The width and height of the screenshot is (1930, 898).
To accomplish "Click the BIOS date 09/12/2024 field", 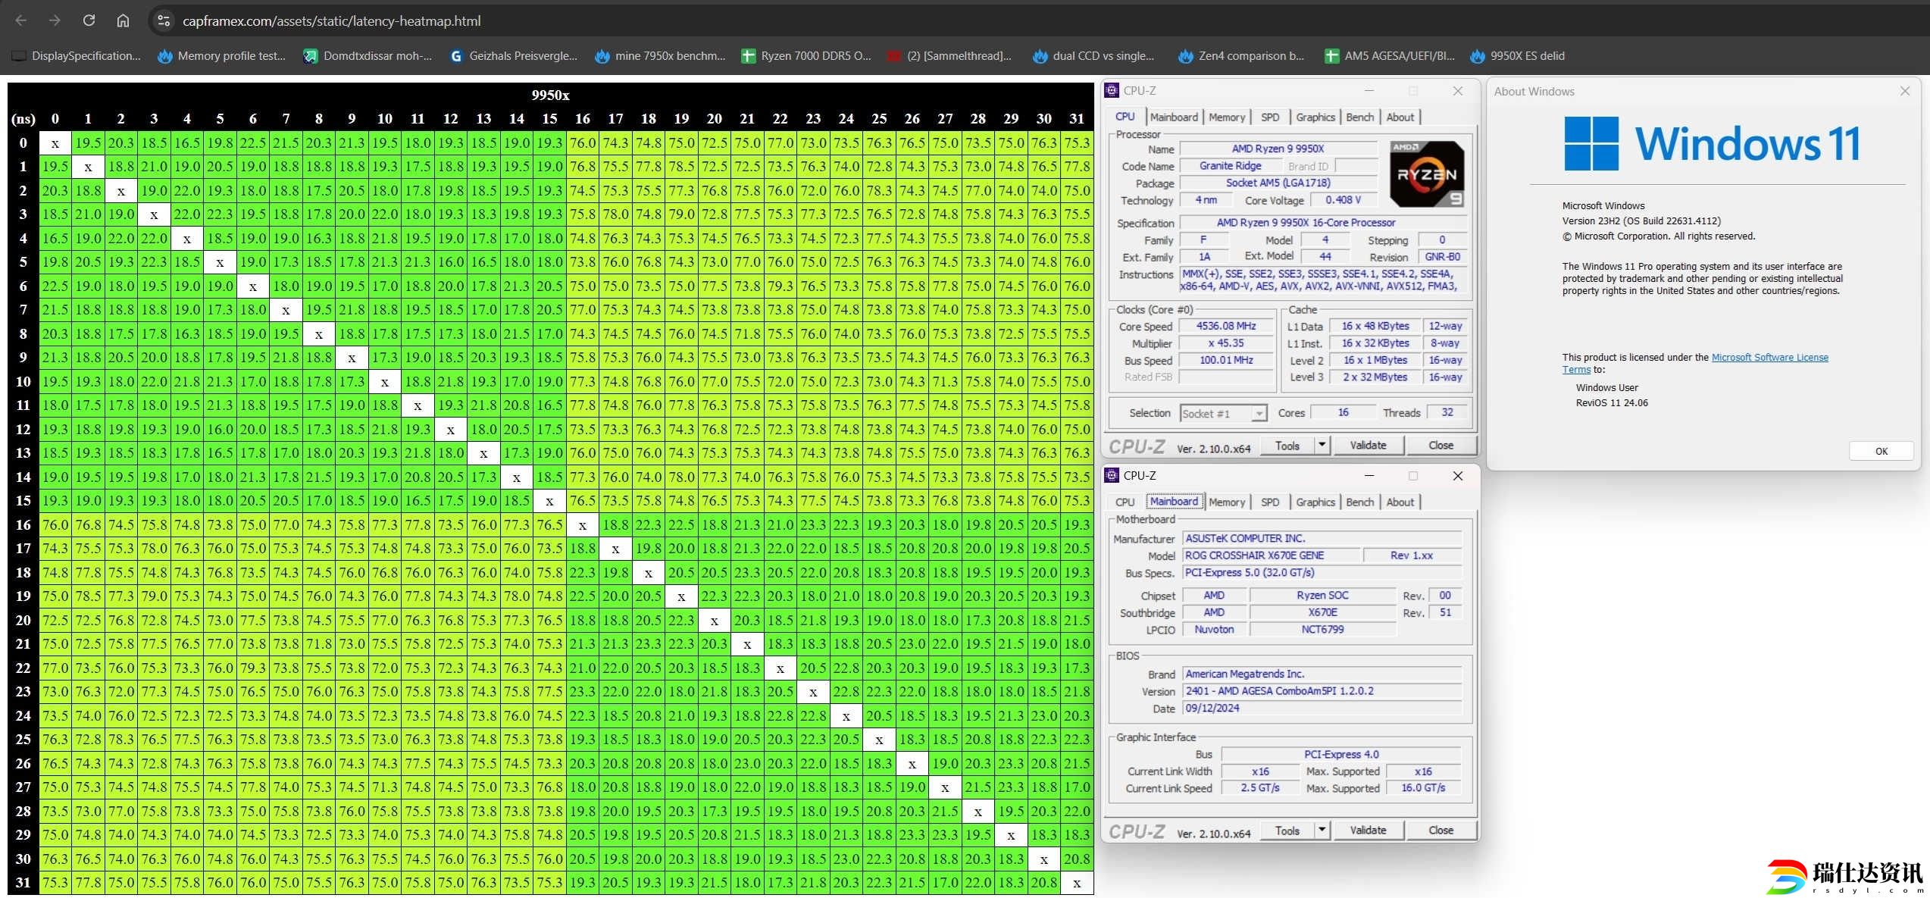I will point(1322,709).
